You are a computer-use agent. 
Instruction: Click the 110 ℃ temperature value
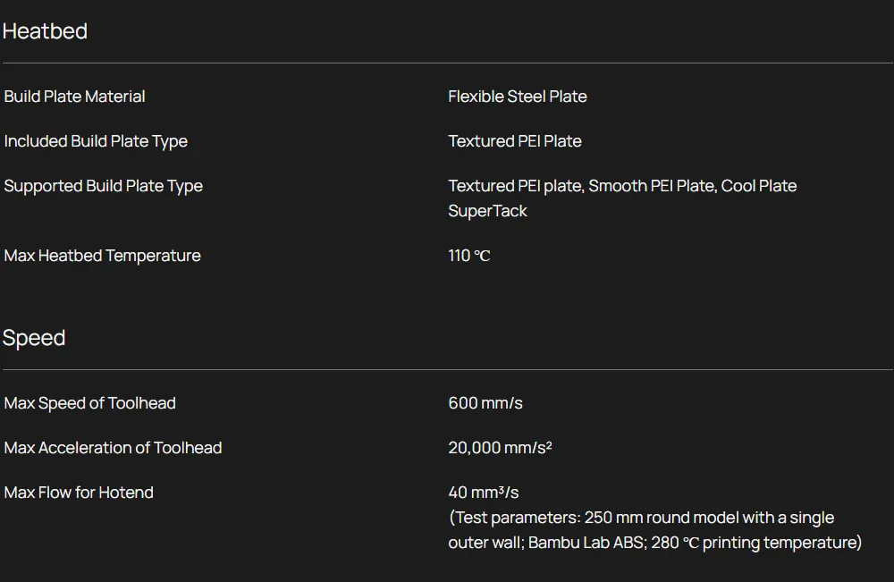pyautogui.click(x=469, y=256)
